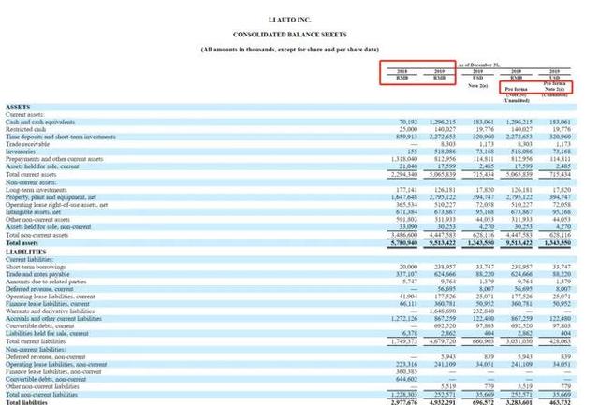Select 'Convertible debts, non-current' row label
Screen dimensions: 599x405
click(46, 379)
